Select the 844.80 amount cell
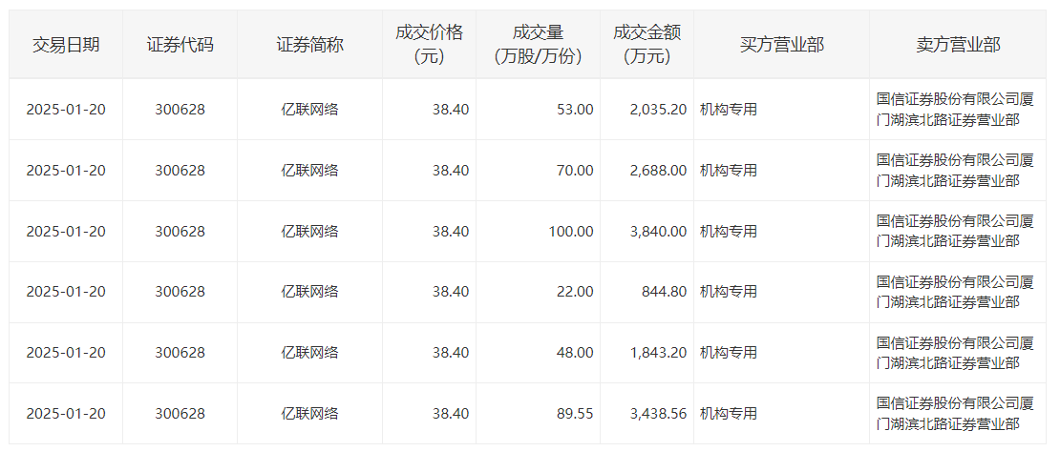The image size is (1060, 452). pos(665,292)
